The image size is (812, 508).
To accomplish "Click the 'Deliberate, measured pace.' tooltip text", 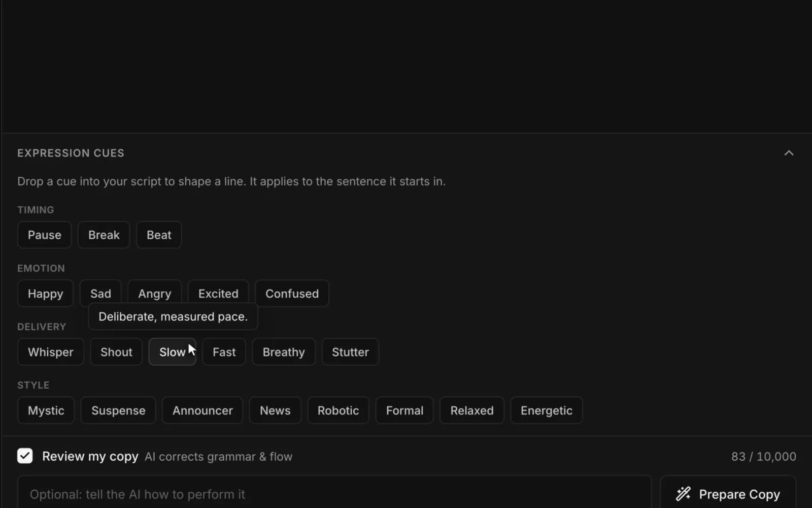I will pyautogui.click(x=173, y=316).
